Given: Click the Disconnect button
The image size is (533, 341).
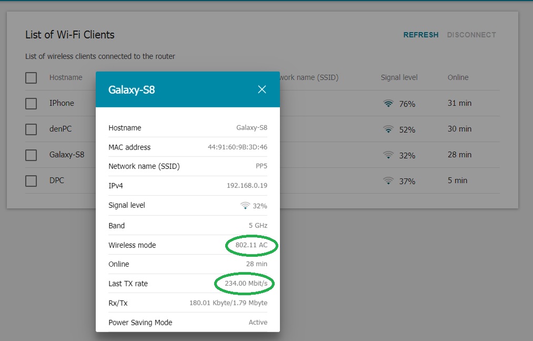Looking at the screenshot, I should click(x=471, y=35).
